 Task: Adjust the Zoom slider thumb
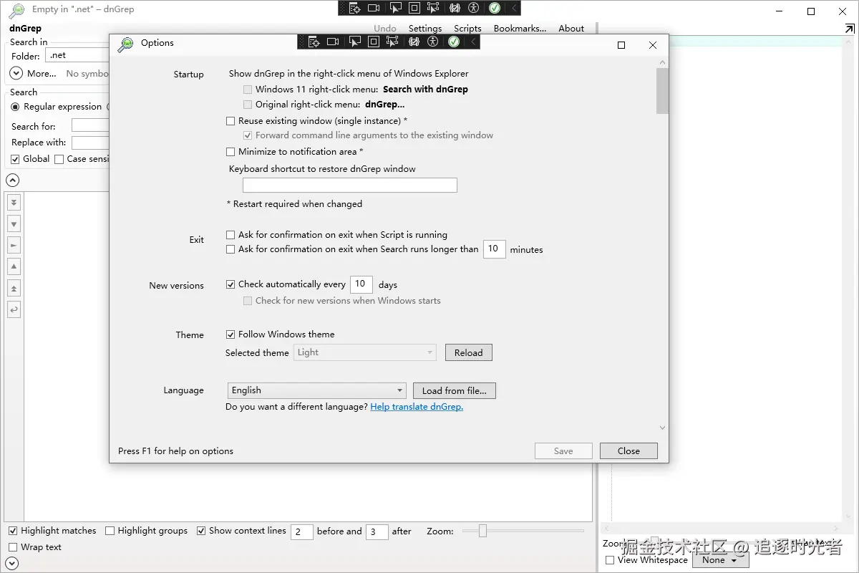coord(482,531)
